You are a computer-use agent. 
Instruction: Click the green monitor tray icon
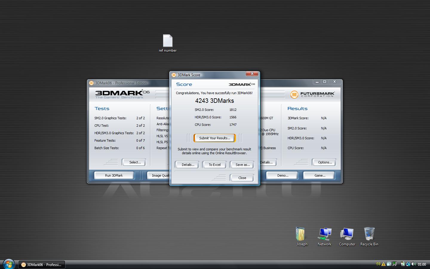click(x=395, y=264)
